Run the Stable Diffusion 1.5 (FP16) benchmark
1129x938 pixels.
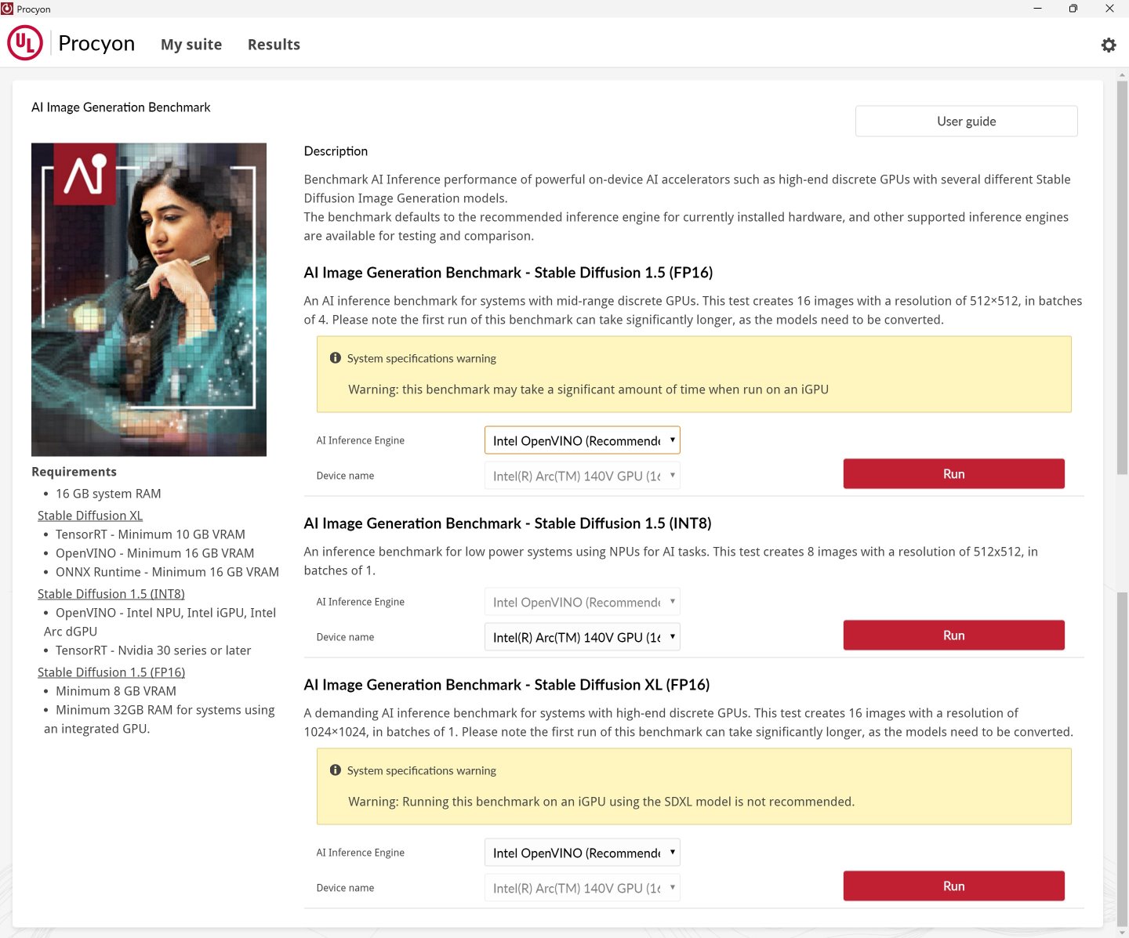click(953, 473)
